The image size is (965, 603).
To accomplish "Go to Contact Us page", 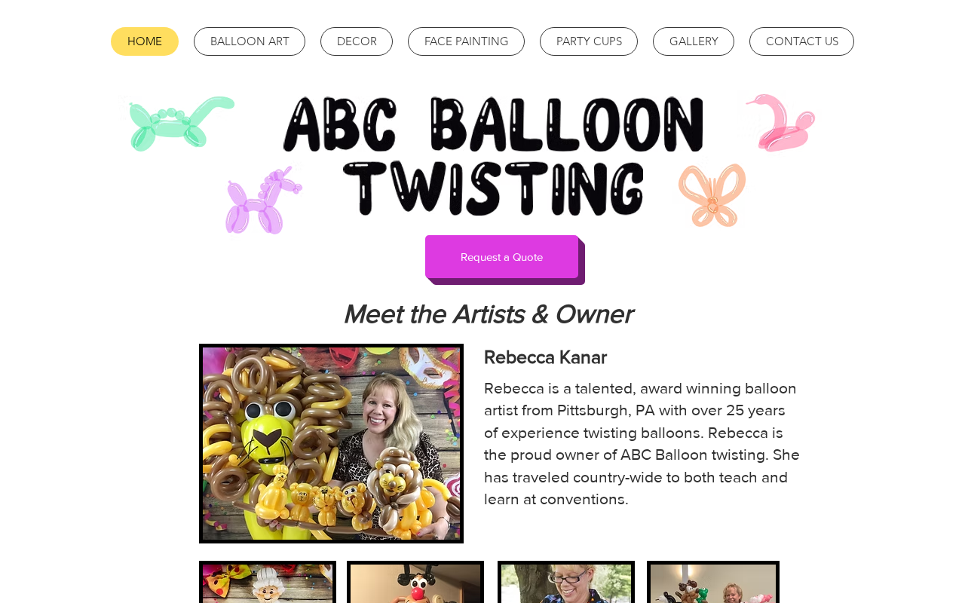I will [x=801, y=41].
